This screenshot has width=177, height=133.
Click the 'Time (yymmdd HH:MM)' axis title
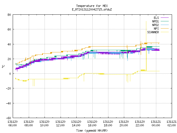[92, 131]
